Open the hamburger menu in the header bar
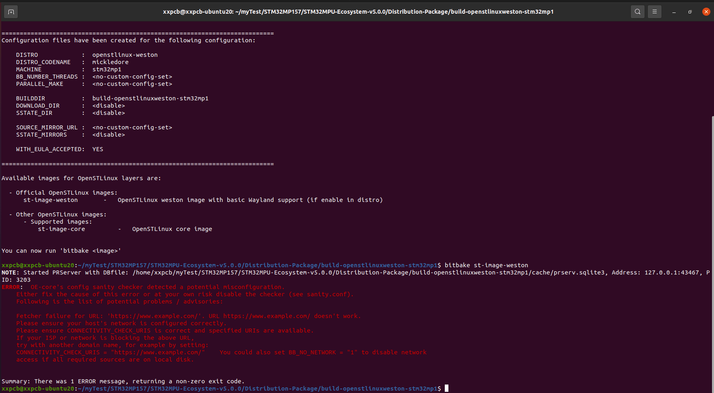Viewport: 714px width, 393px height. click(x=654, y=12)
